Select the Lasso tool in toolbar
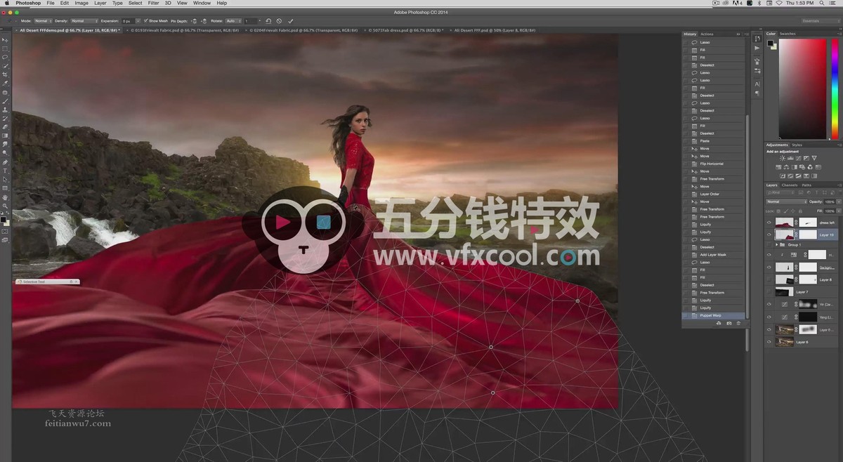 [5, 57]
